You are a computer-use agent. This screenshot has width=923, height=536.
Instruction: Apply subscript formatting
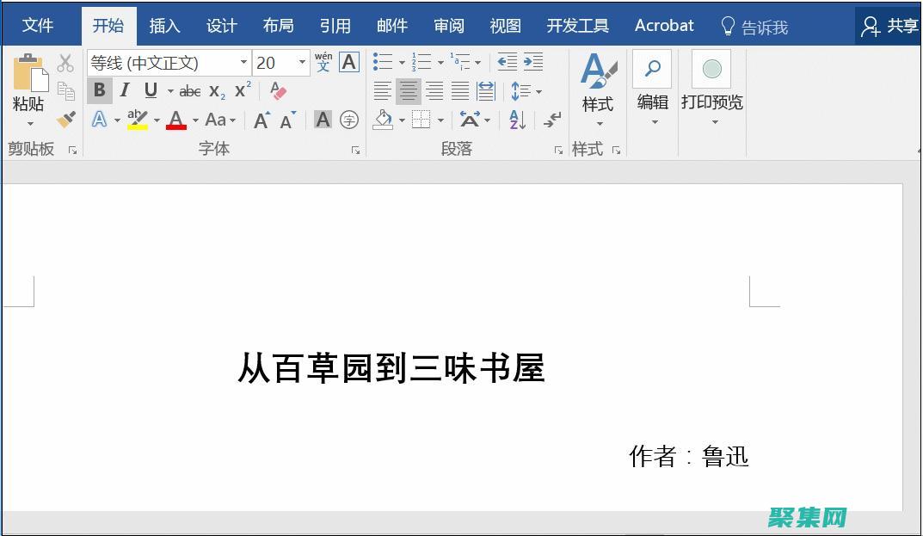click(216, 89)
